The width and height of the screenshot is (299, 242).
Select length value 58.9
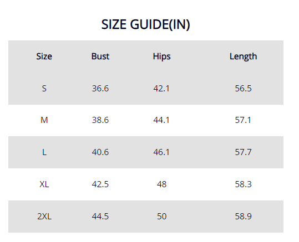243,217
